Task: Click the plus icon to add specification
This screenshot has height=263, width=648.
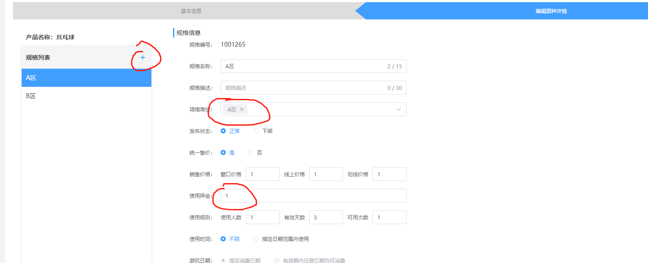Action: 143,57
